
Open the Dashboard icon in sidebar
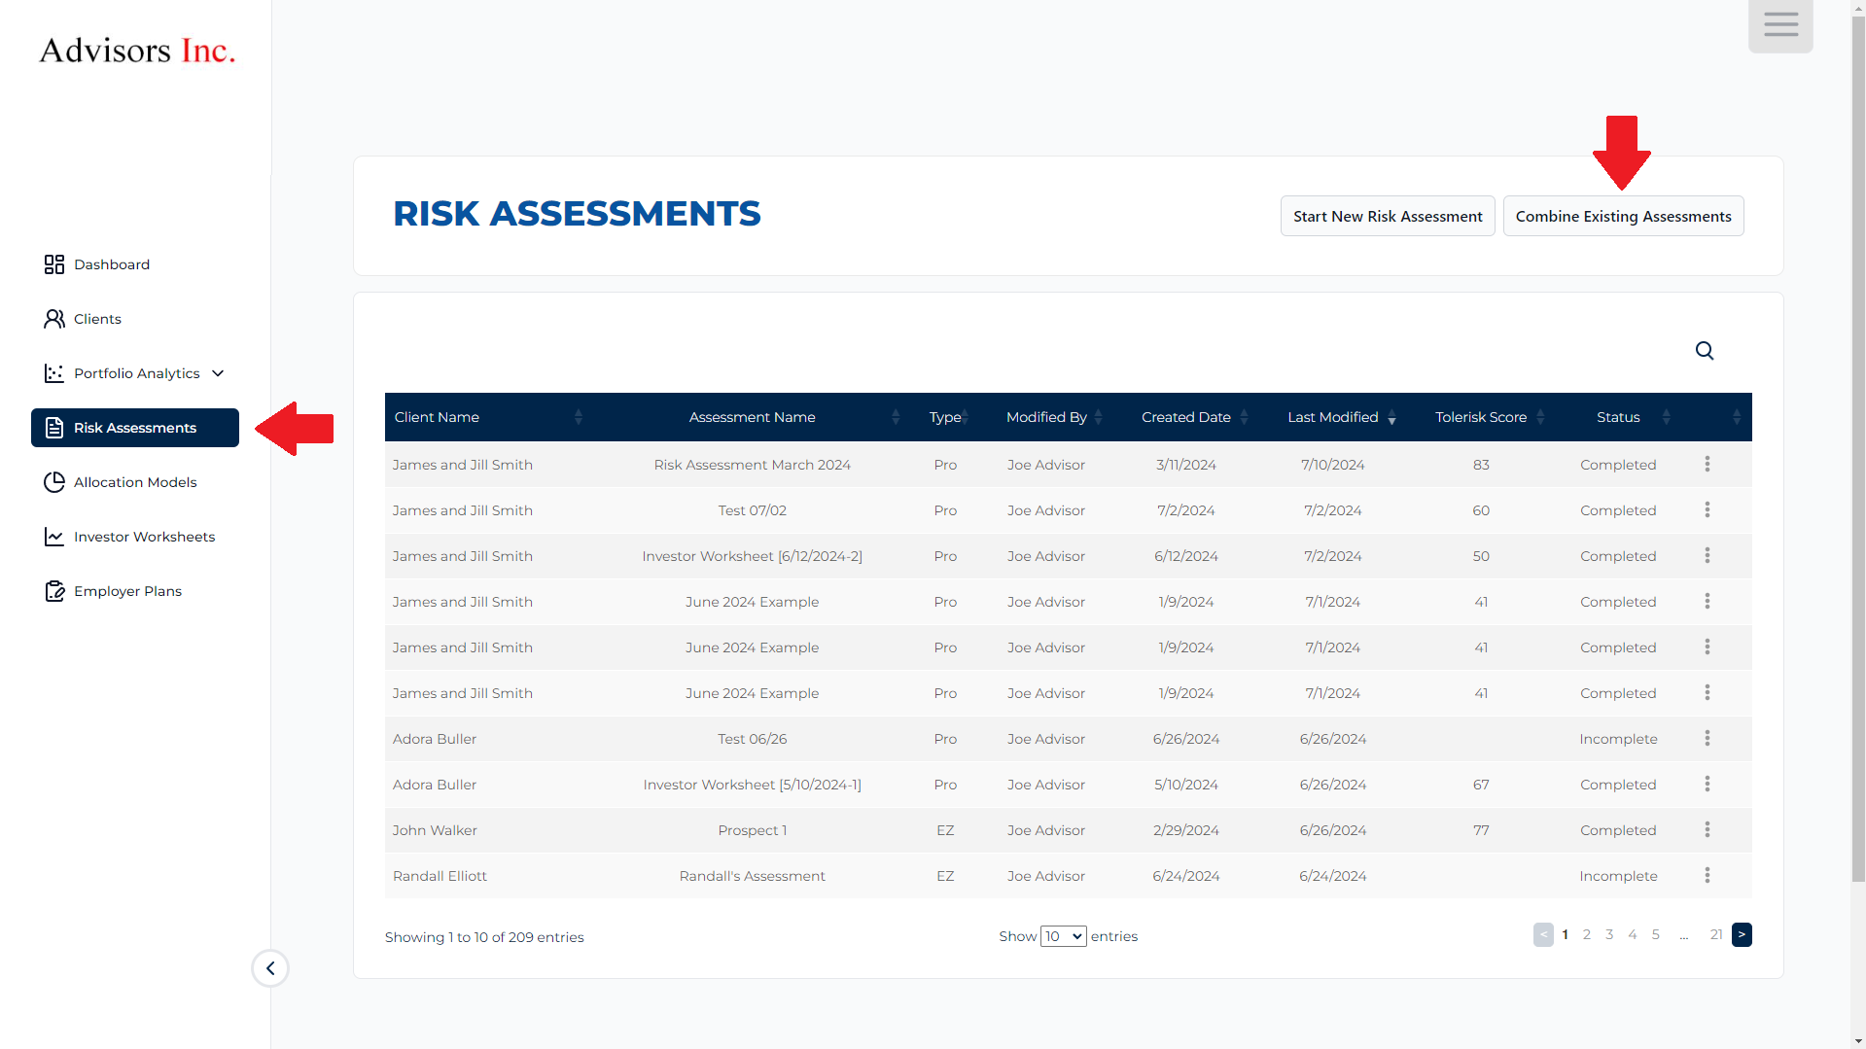(x=54, y=264)
